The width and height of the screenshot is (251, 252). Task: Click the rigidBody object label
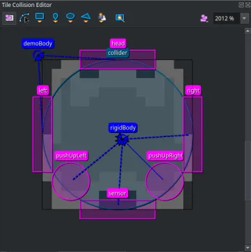click(123, 128)
